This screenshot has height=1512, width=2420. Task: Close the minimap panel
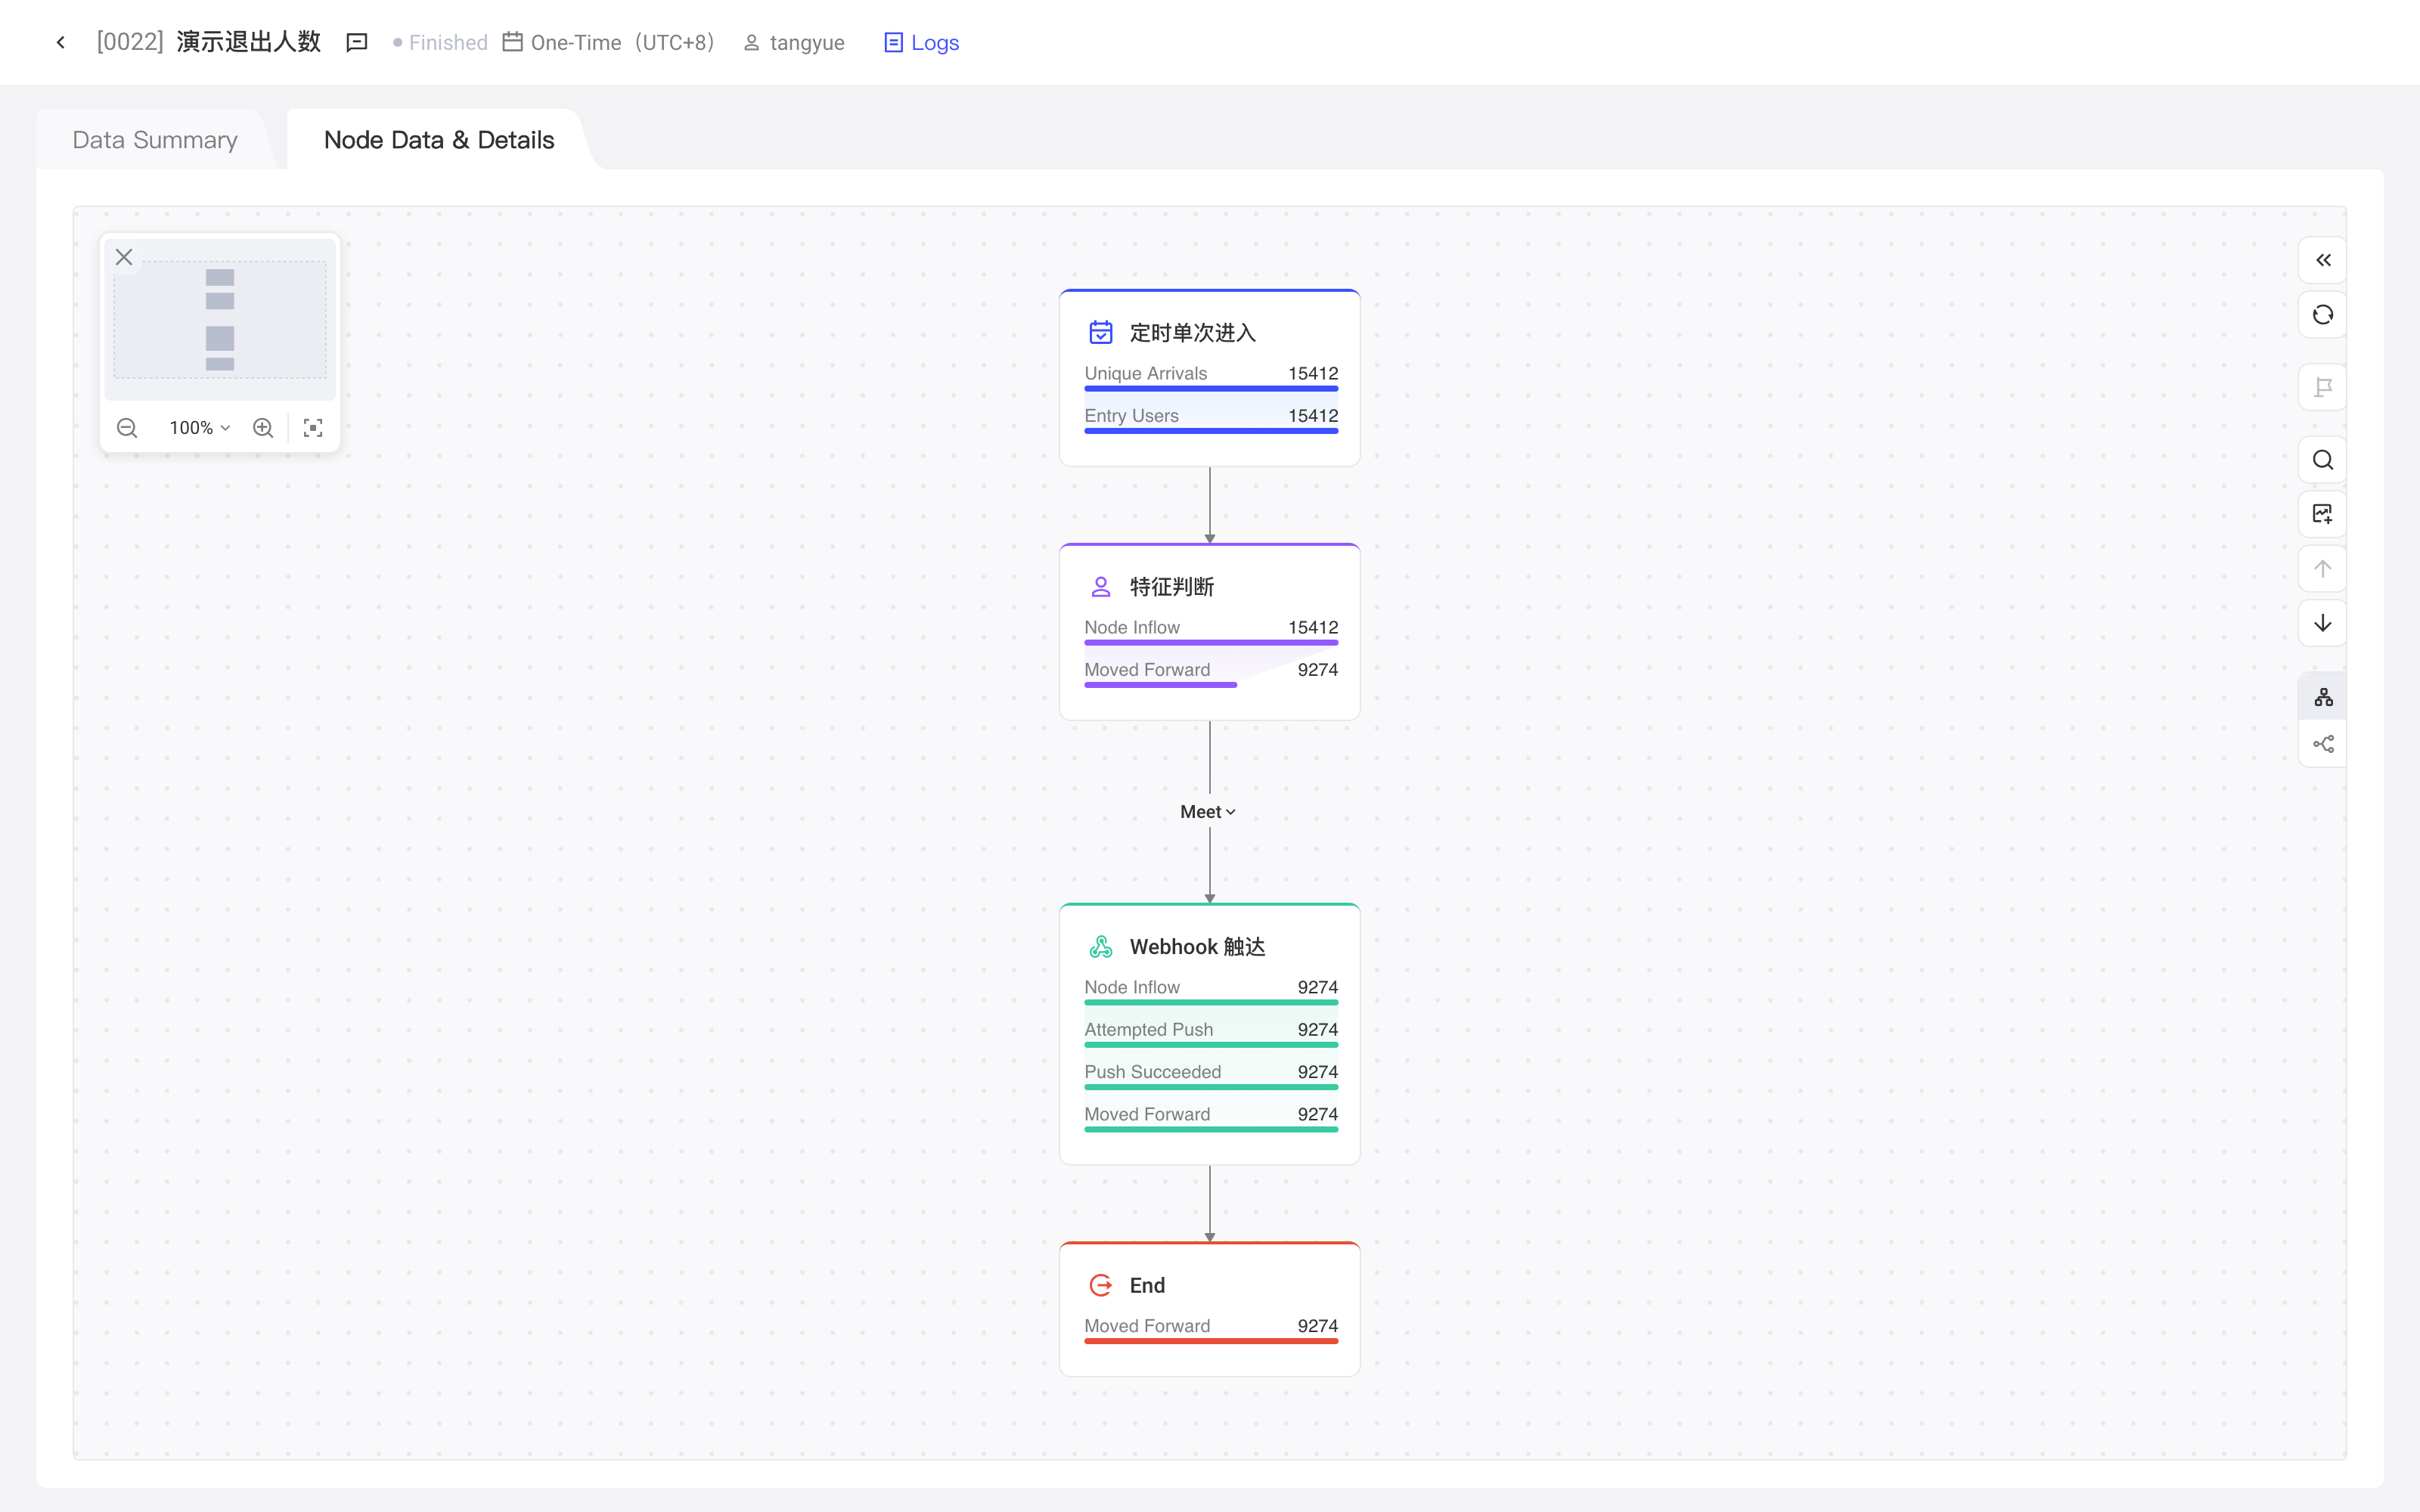[x=124, y=257]
